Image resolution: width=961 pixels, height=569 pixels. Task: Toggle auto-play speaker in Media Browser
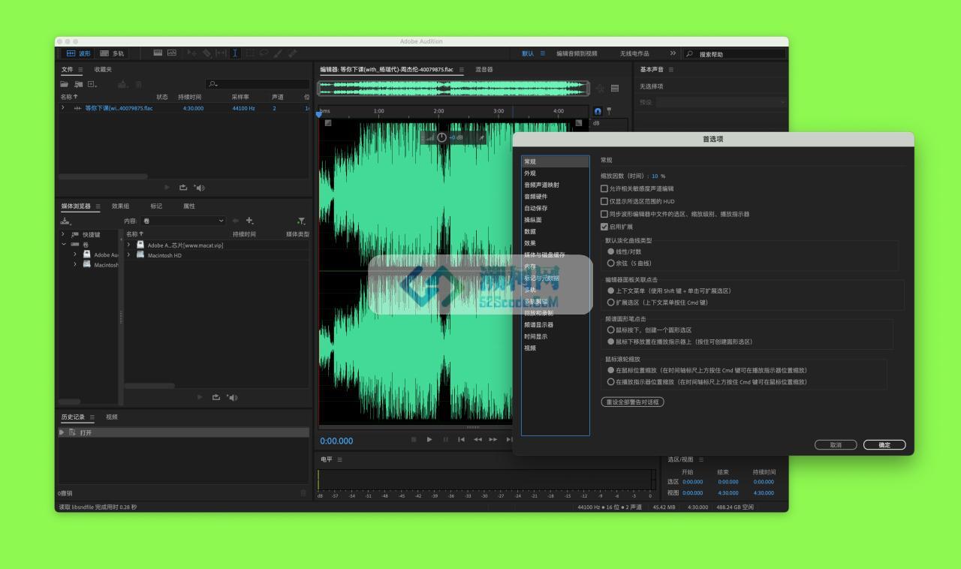232,397
